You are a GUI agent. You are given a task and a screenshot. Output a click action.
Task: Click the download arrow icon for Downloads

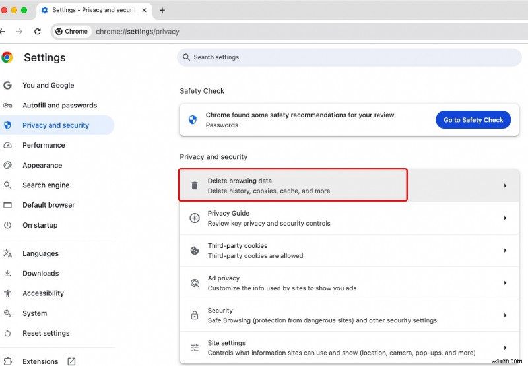(x=7, y=273)
